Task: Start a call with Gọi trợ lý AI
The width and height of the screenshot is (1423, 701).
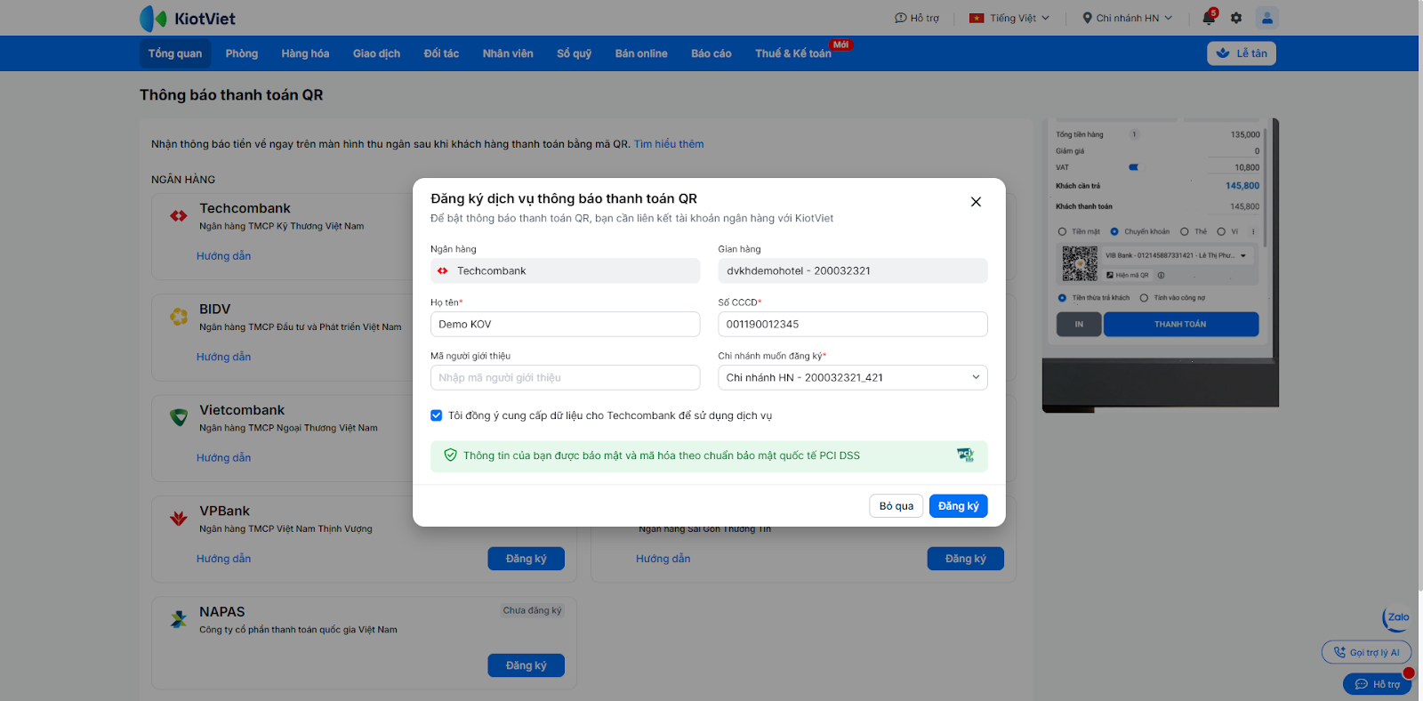Action: tap(1366, 652)
